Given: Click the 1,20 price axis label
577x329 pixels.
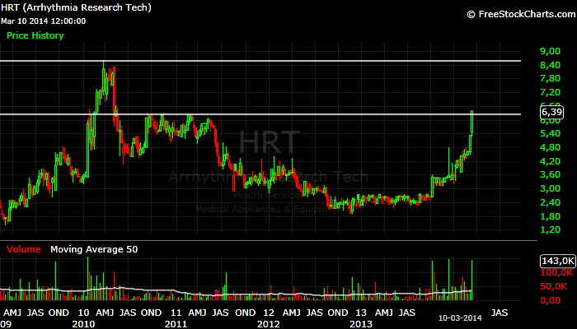Looking at the screenshot, I should click(x=550, y=229).
